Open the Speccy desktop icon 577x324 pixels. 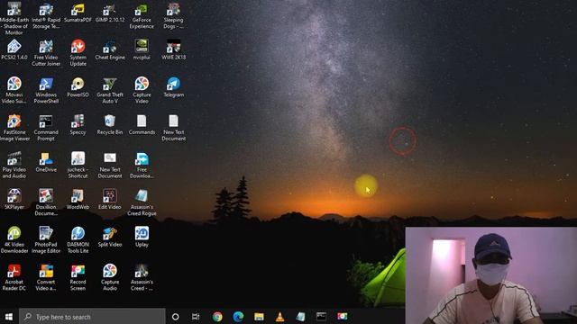coord(78,125)
